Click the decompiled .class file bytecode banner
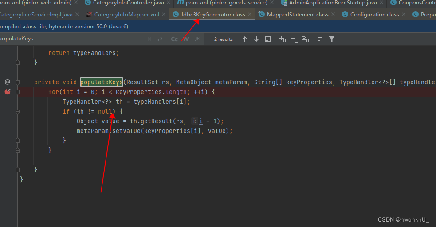This screenshot has height=227, width=436. coord(218,27)
